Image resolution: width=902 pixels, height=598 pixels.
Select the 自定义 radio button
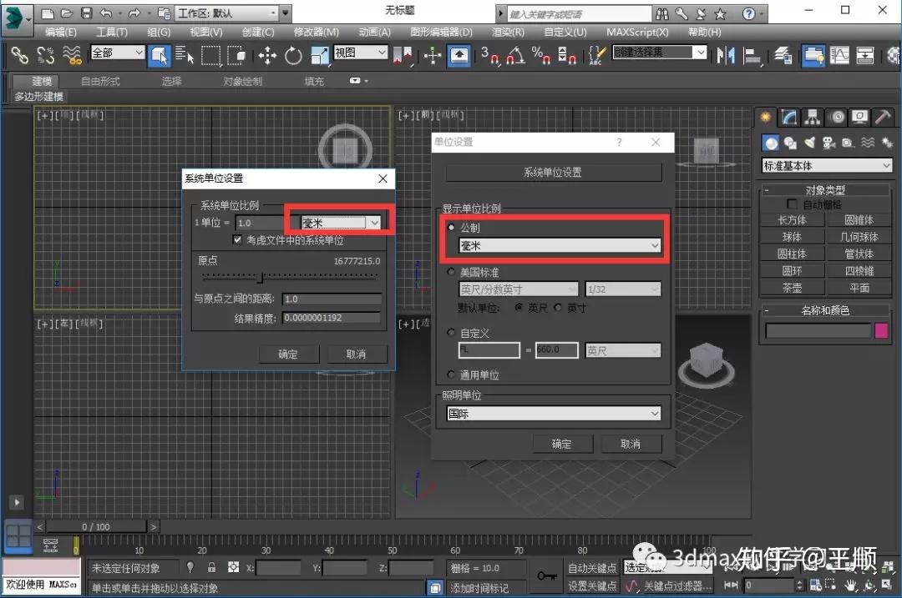coord(452,333)
